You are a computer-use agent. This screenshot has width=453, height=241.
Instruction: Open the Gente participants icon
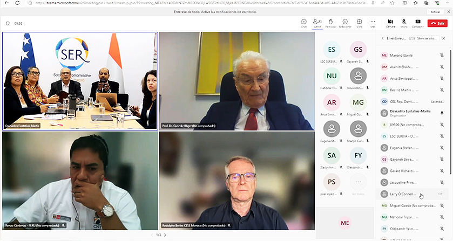point(317,23)
